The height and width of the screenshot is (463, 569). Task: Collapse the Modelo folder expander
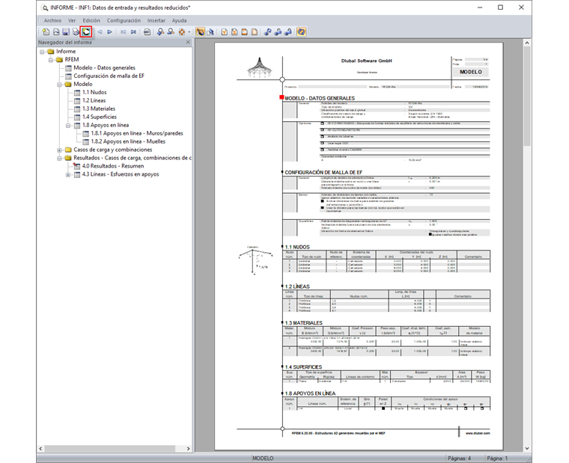59,85
